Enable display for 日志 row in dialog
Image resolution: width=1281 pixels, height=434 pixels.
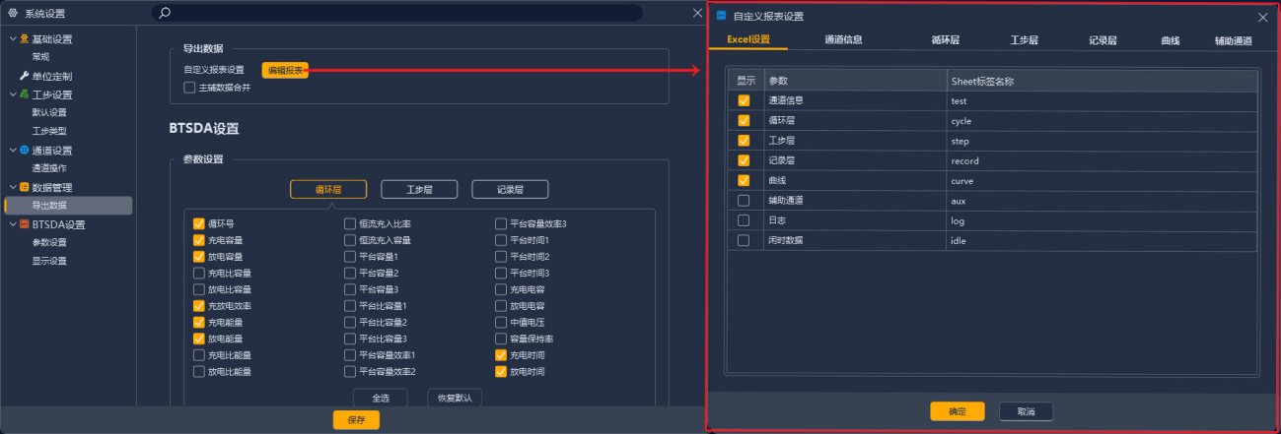744,220
